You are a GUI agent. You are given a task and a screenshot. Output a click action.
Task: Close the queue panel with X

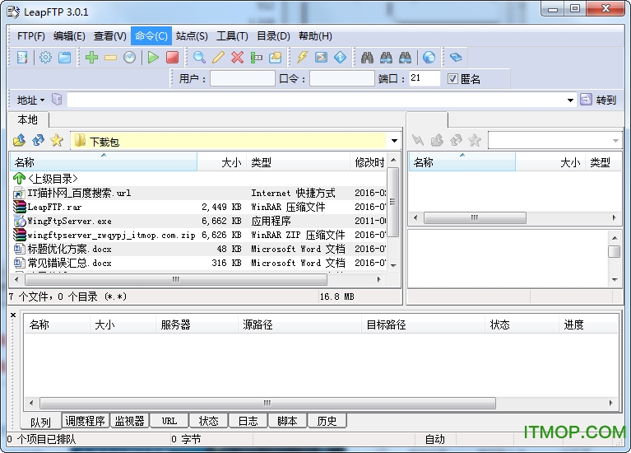13,315
